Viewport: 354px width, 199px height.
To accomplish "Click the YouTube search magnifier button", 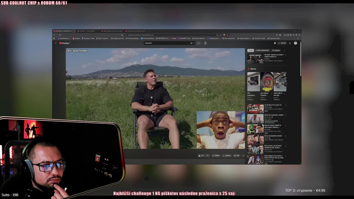I will [x=199, y=43].
